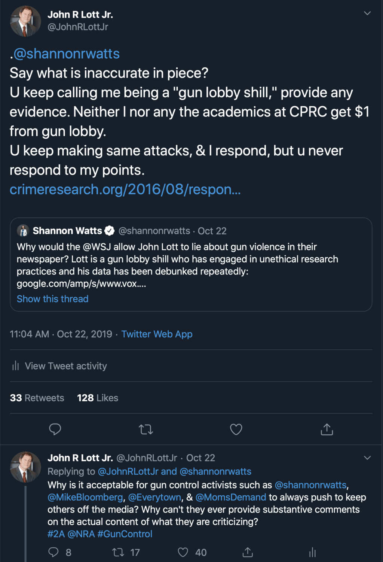View the list of 33 Retweets

[x=37, y=398]
